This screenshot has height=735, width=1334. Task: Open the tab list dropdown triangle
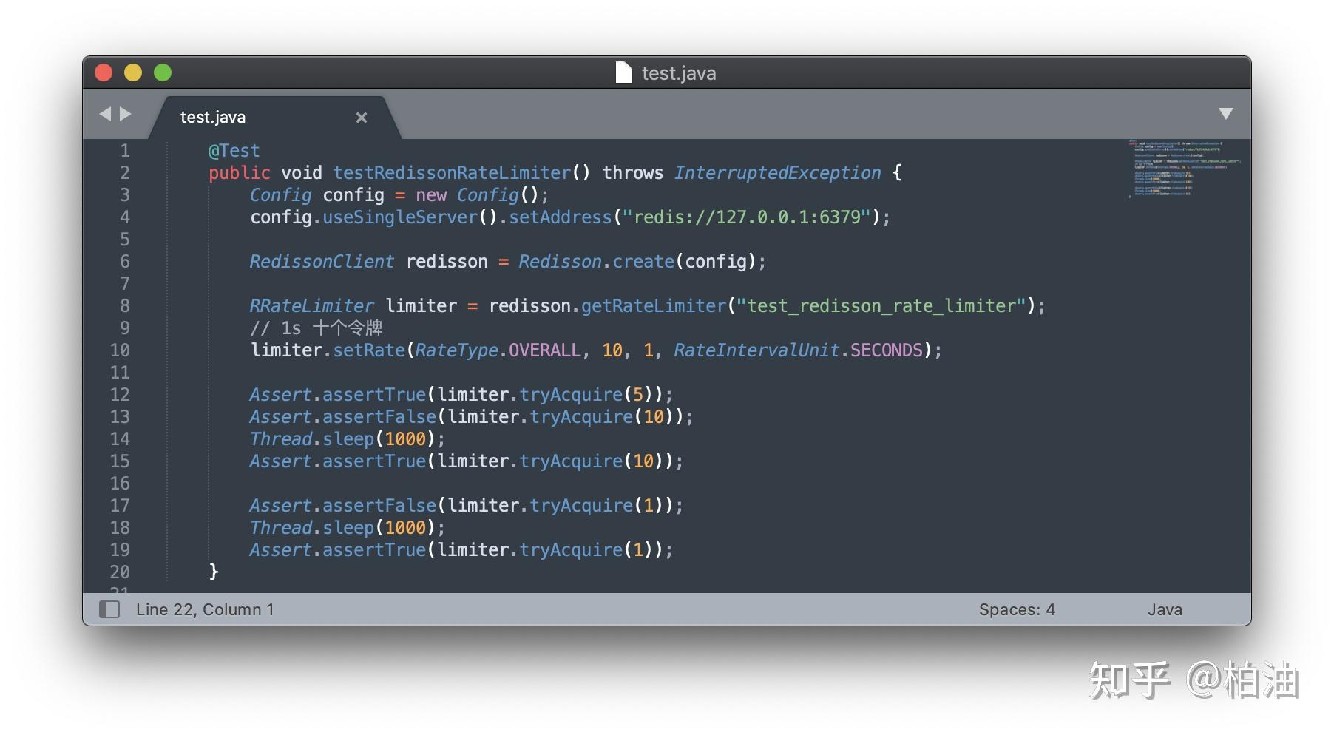[x=1226, y=114]
